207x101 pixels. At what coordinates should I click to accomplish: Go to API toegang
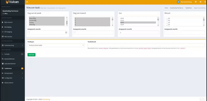pyautogui.click(x=8, y=32)
